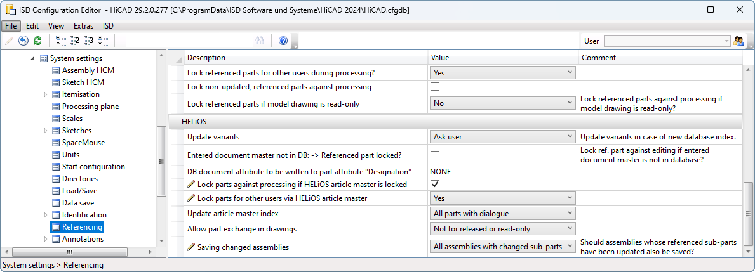Click the binoculars search icon
The height and width of the screenshot is (272, 755).
(x=260, y=41)
